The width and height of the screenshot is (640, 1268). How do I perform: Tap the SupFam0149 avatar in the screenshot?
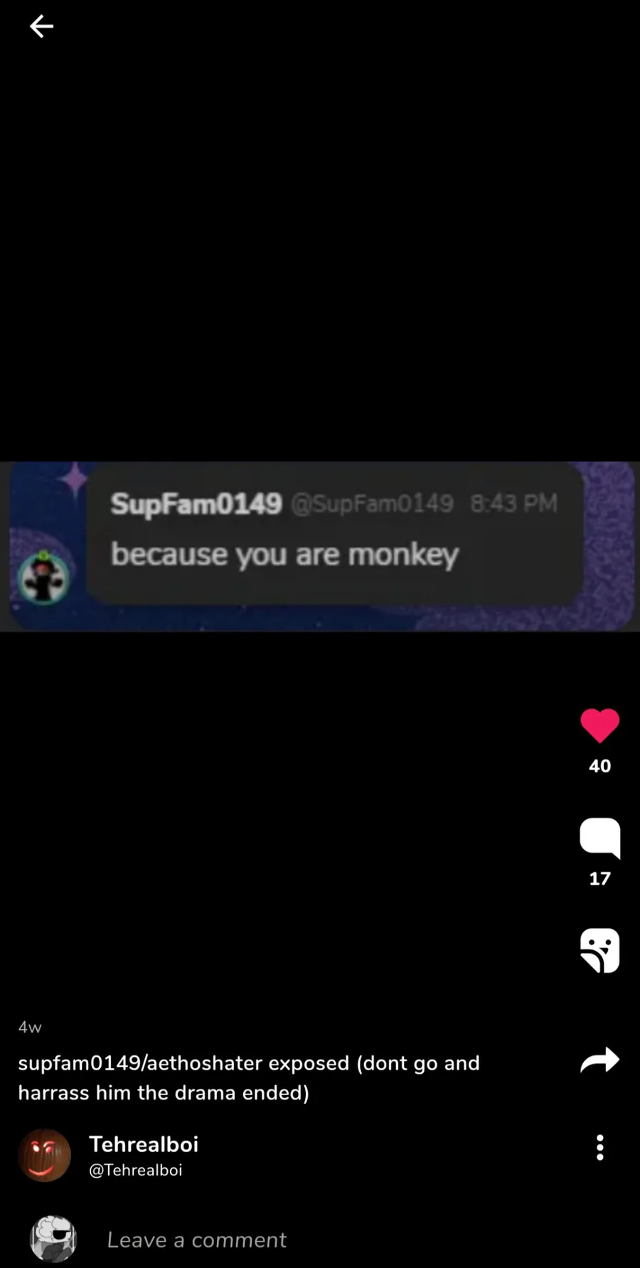(x=43, y=577)
